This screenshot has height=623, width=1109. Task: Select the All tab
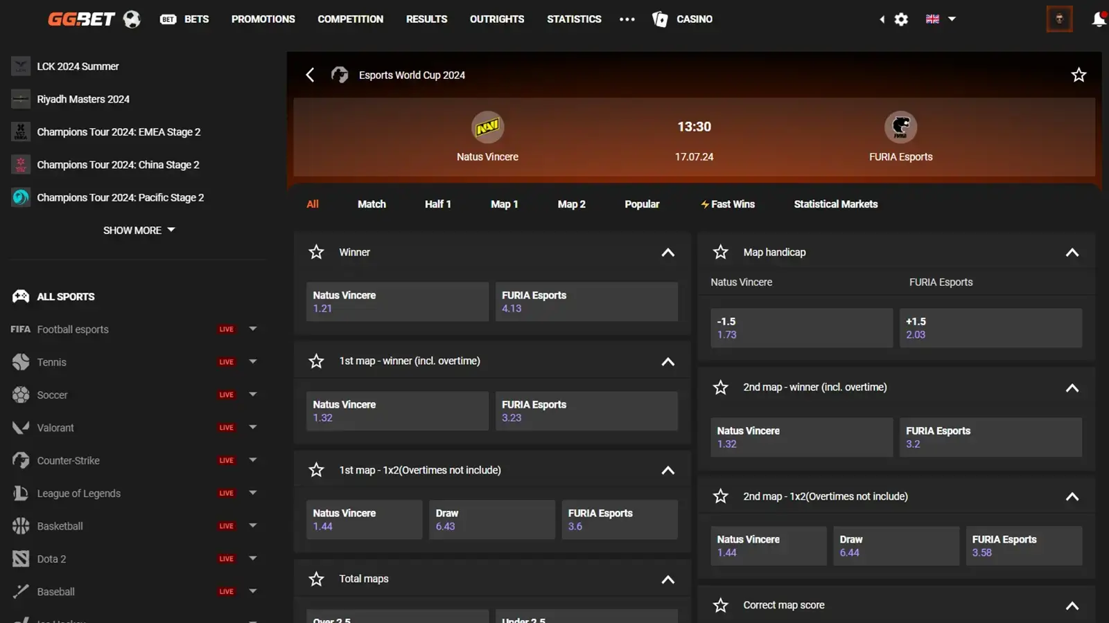[x=313, y=204]
